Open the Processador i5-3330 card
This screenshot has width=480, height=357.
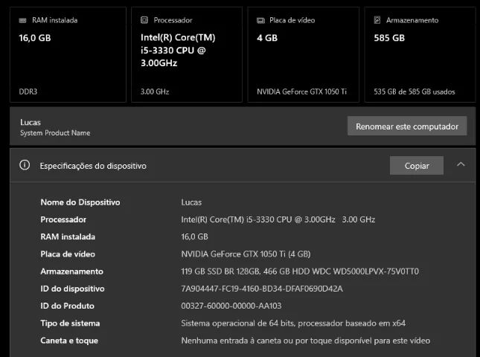(x=187, y=55)
